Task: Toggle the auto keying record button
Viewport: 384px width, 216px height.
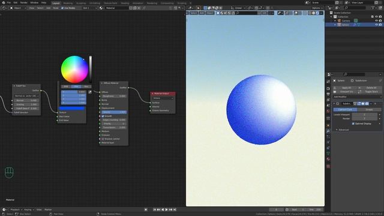Action: (x=146, y=209)
